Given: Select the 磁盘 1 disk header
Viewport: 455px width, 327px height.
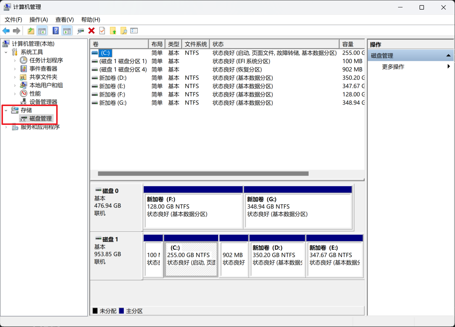Looking at the screenshot, I should [x=116, y=256].
